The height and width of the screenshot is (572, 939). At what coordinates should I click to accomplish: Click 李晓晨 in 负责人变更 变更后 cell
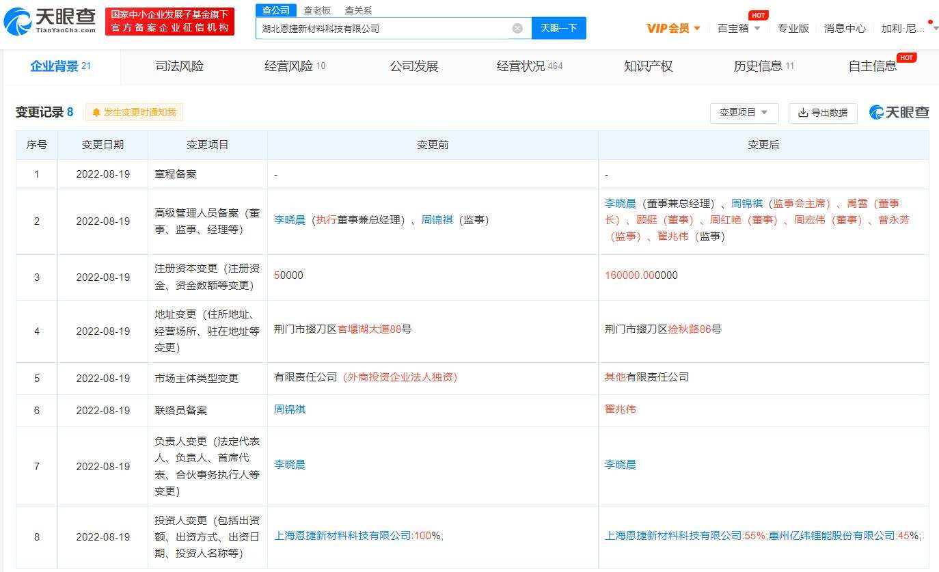coord(621,465)
